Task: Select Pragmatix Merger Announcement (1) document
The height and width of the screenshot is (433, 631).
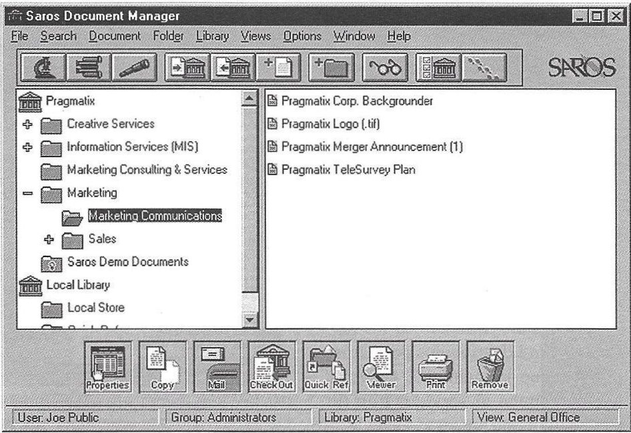Action: coord(372,147)
